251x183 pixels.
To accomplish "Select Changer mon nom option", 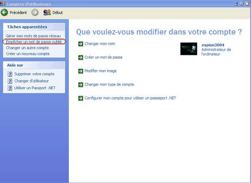I will pos(100,44).
